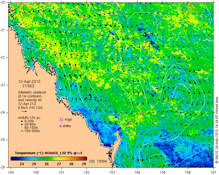Screen dimensions: 219x175
Task: Select the blue 30-80m arrow legend icon
Action: 22,124
